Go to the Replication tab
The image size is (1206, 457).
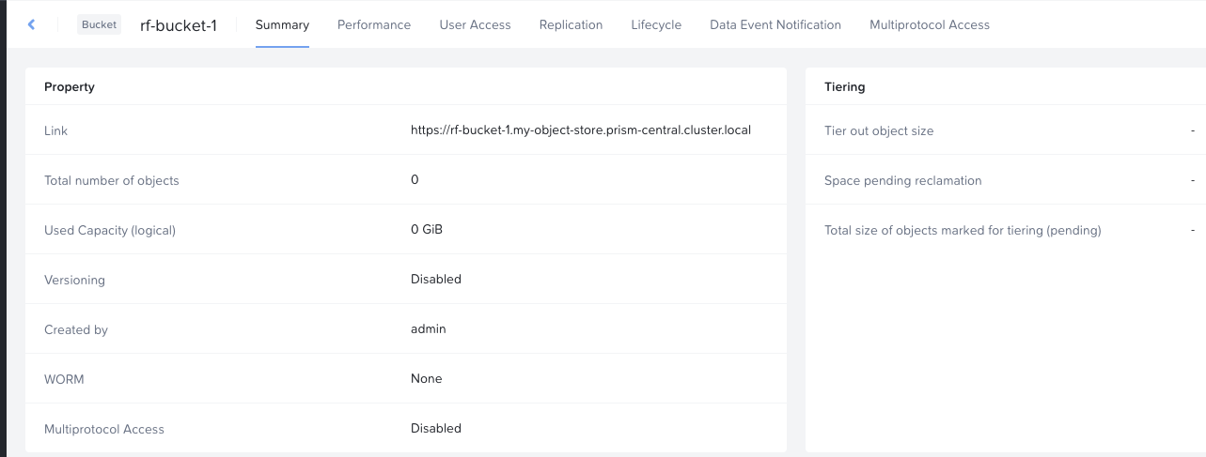tap(571, 24)
